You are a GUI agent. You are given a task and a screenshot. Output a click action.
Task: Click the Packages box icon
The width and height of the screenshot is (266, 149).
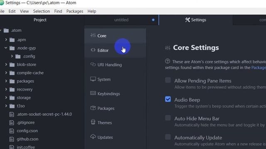click(x=93, y=108)
